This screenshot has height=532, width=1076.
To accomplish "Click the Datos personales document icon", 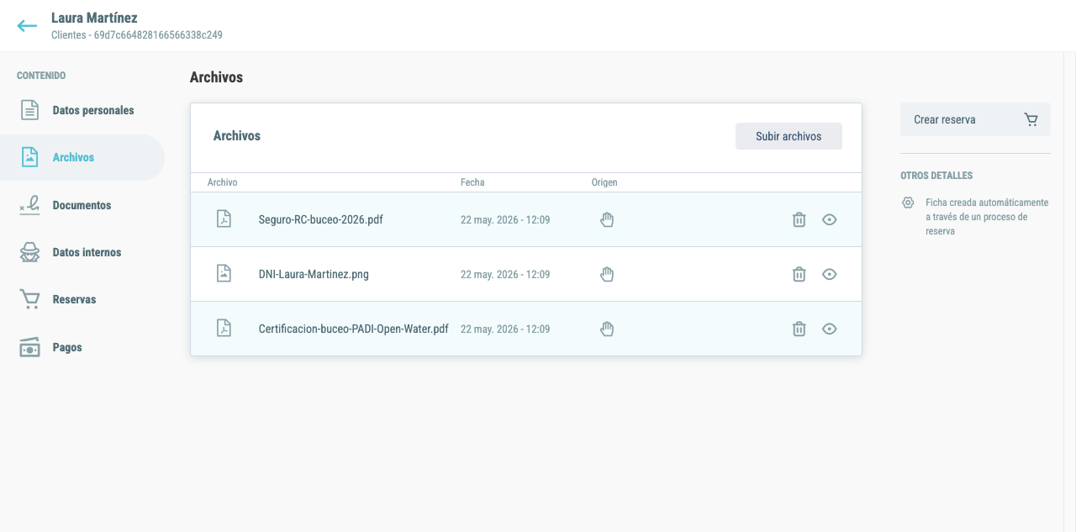I will [29, 110].
